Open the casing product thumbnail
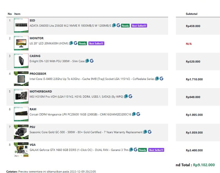 click(x=21, y=61)
